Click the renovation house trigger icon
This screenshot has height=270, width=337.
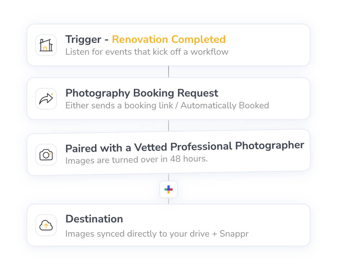coord(46,45)
